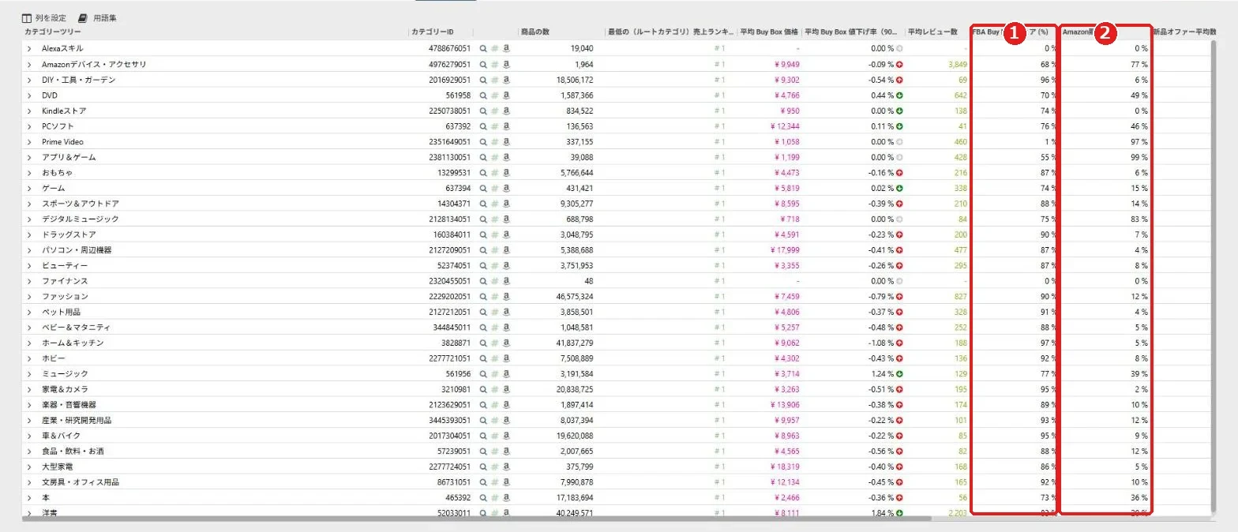This screenshot has width=1238, height=532.
Task: Click the product count 46,575,324
Action: (x=574, y=297)
